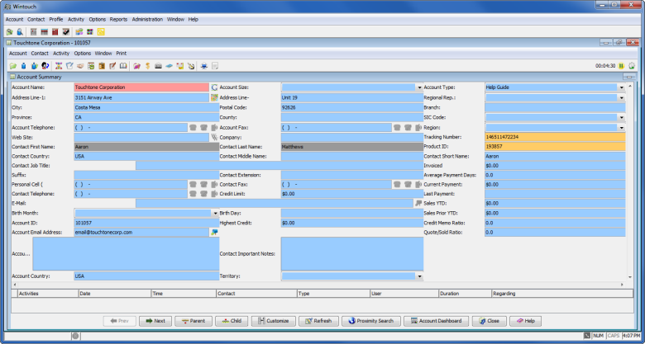Click the checkmark calendar icon in main toolbar

66,31
